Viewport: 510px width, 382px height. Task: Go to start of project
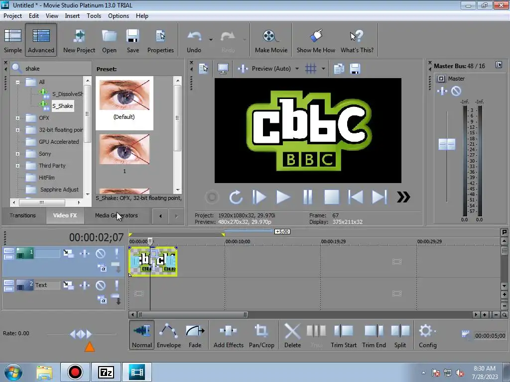coord(355,197)
